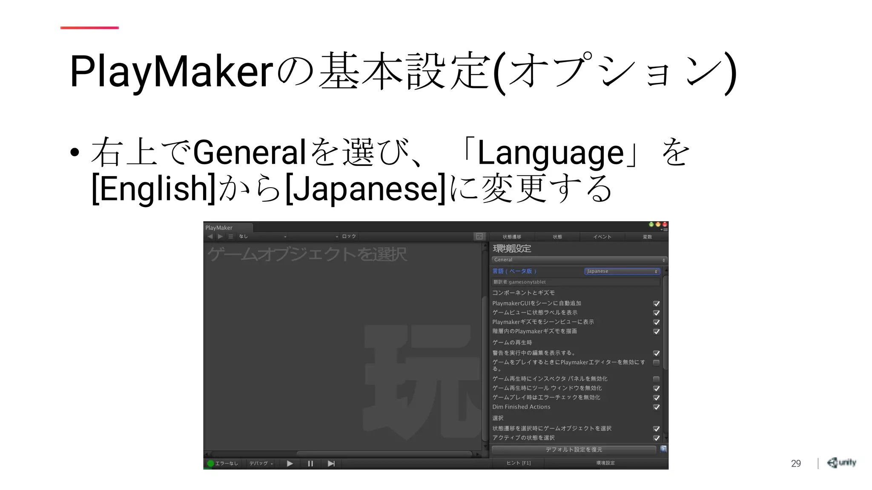
Task: Switch to the 変数 tab
Action: [647, 237]
